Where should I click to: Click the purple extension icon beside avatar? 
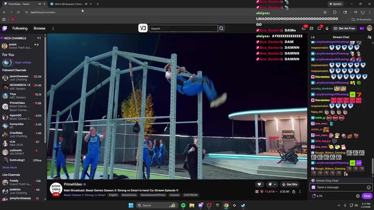(x=362, y=28)
